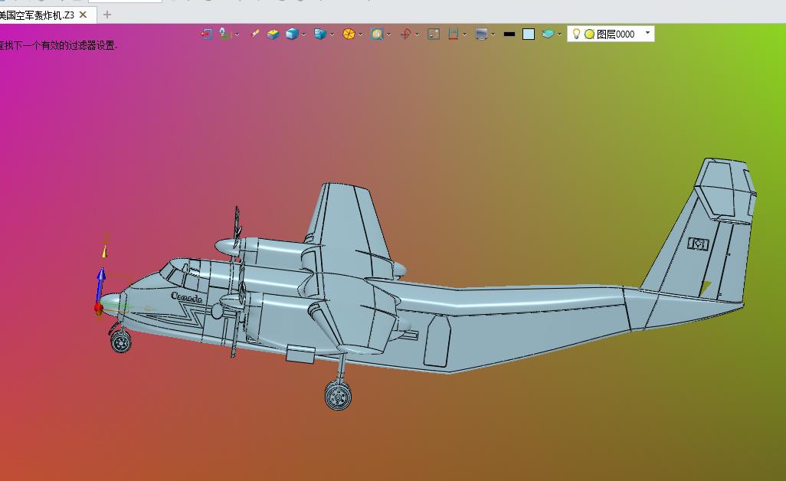This screenshot has width=786, height=481.
Task: Click the main landing gear wheel
Action: point(339,395)
